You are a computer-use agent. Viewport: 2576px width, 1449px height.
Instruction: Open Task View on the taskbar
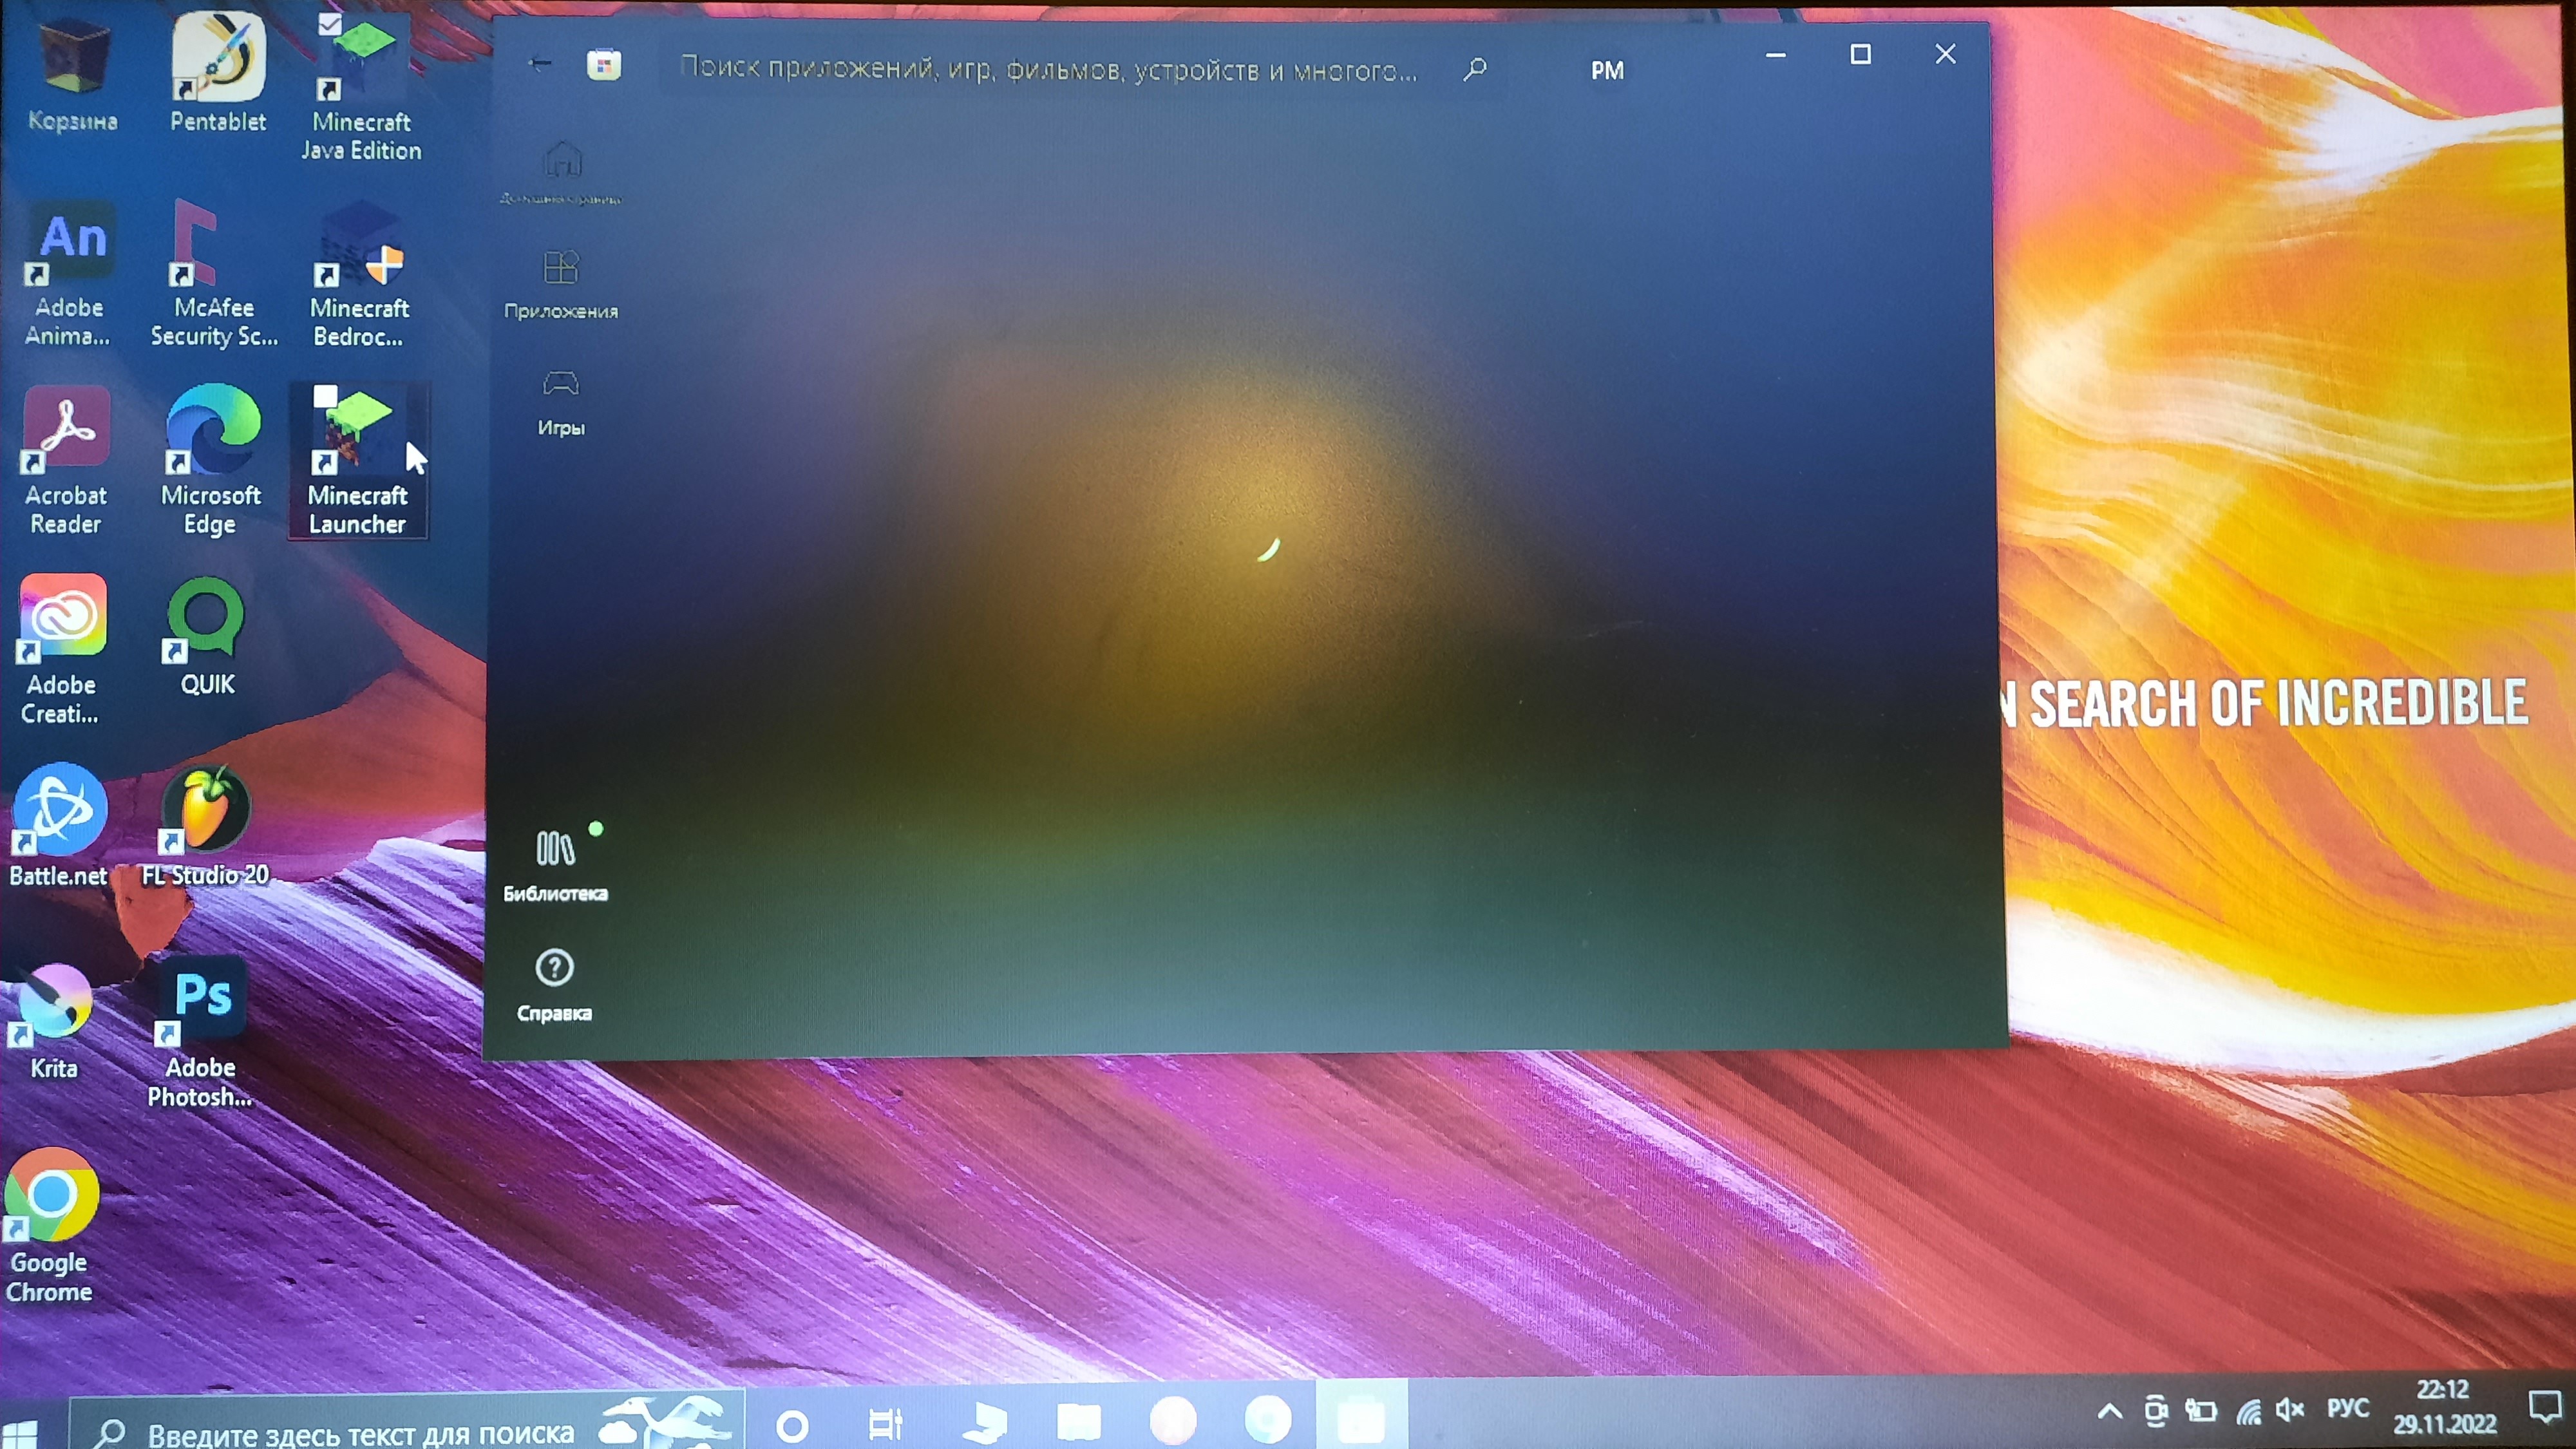[886, 1424]
